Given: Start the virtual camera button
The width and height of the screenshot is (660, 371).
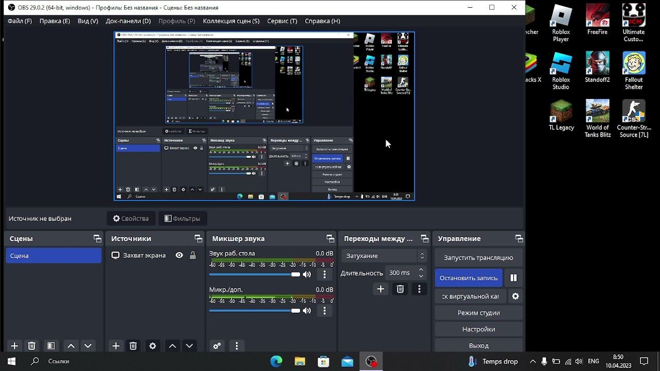Looking at the screenshot, I should pos(470,296).
